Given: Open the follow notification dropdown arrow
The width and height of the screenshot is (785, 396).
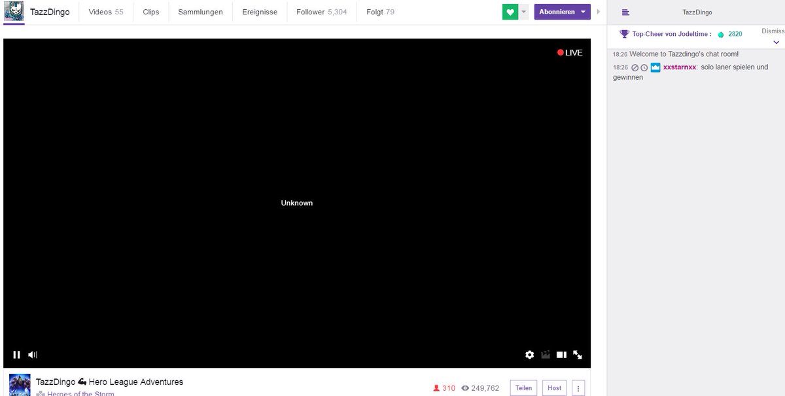Looking at the screenshot, I should tap(523, 12).
